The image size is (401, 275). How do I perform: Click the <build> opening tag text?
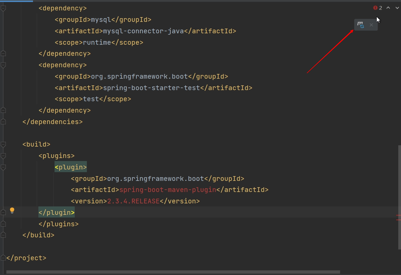(36, 145)
